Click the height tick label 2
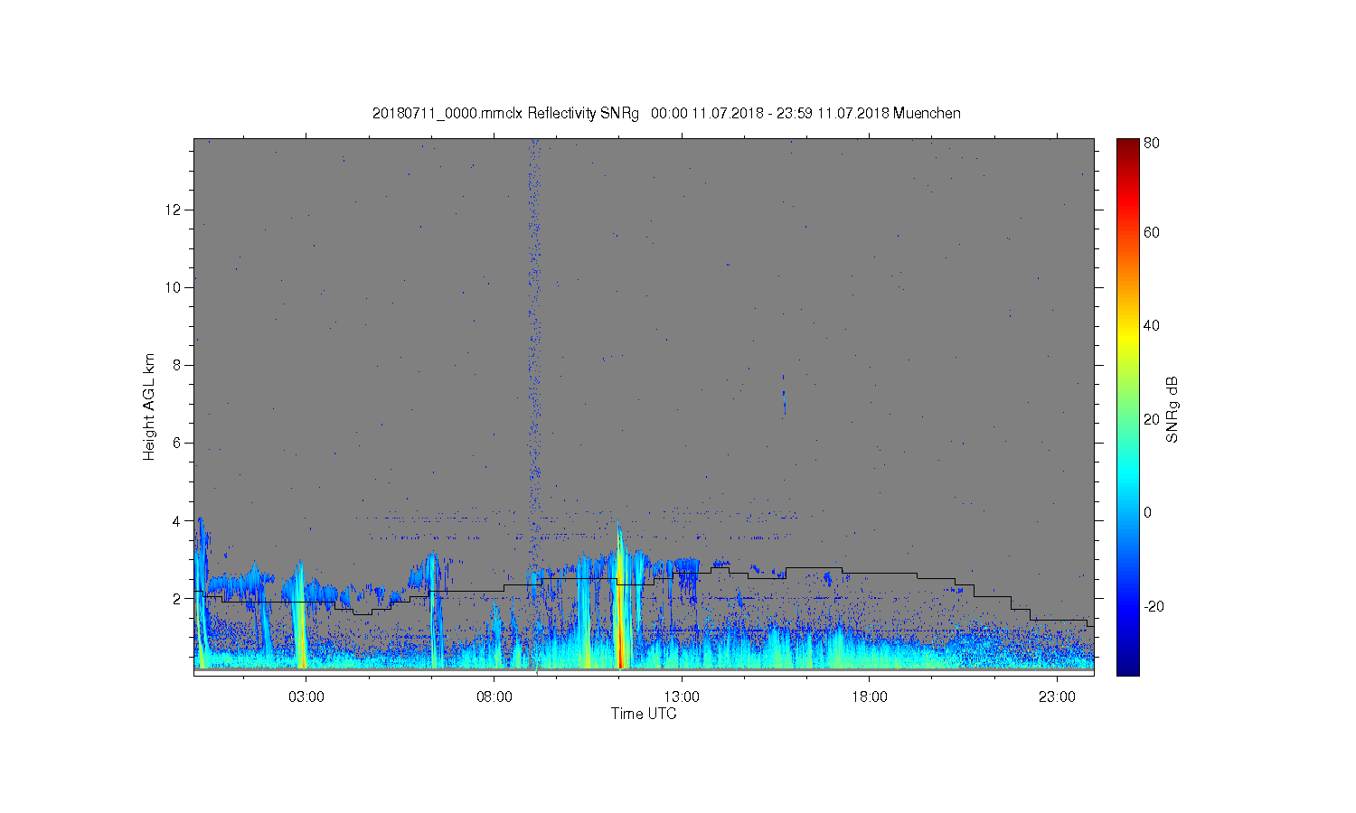Screen dimensions: 1356x813 point(178,598)
